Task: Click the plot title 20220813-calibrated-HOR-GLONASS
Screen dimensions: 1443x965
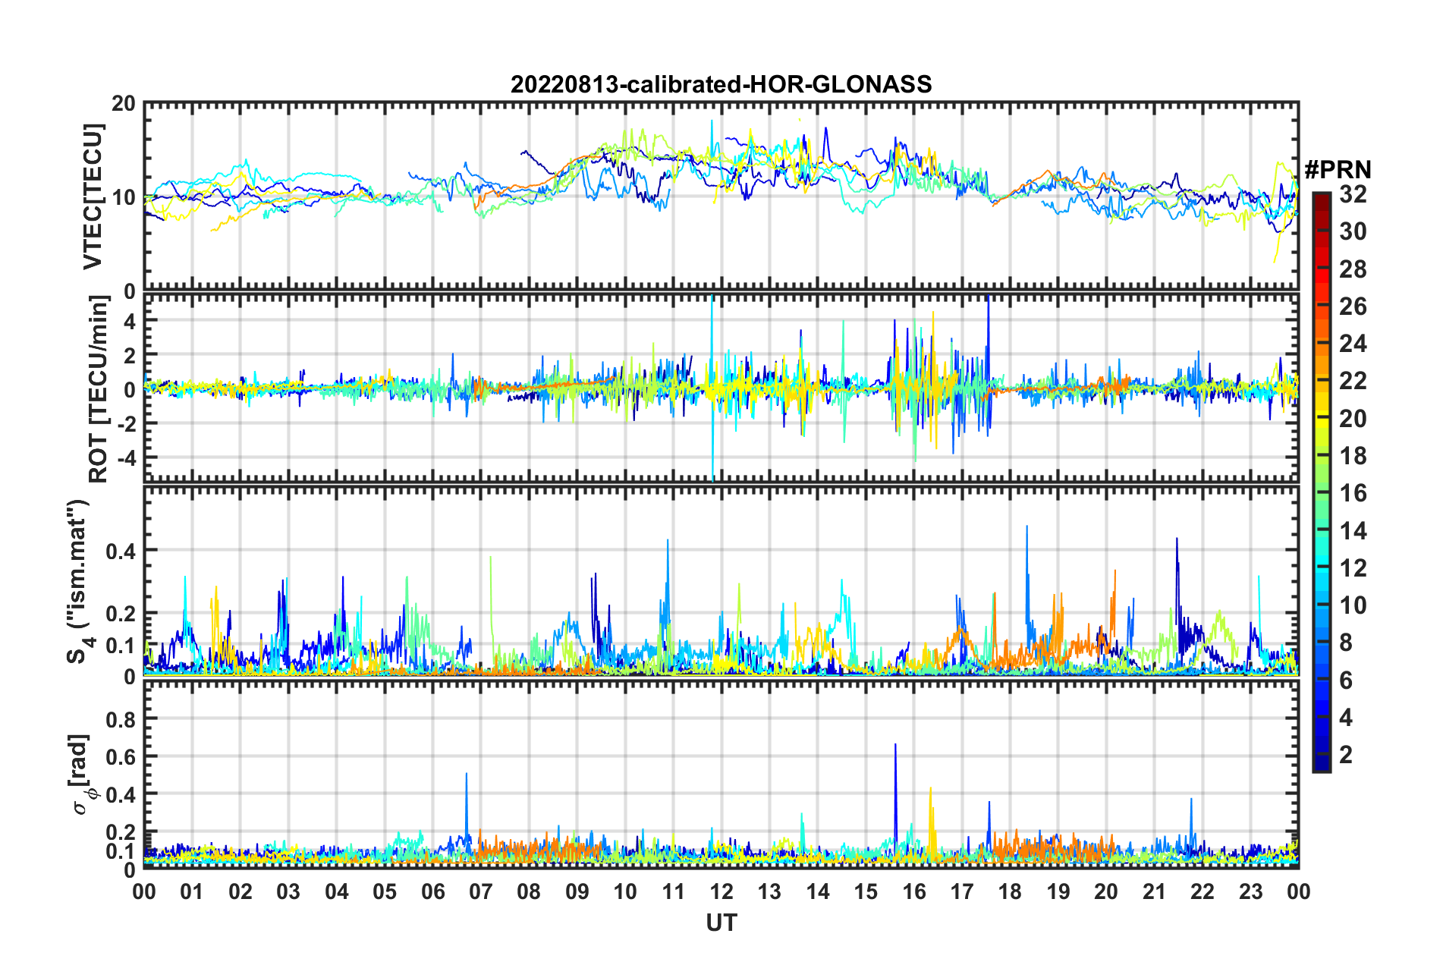Action: point(721,83)
